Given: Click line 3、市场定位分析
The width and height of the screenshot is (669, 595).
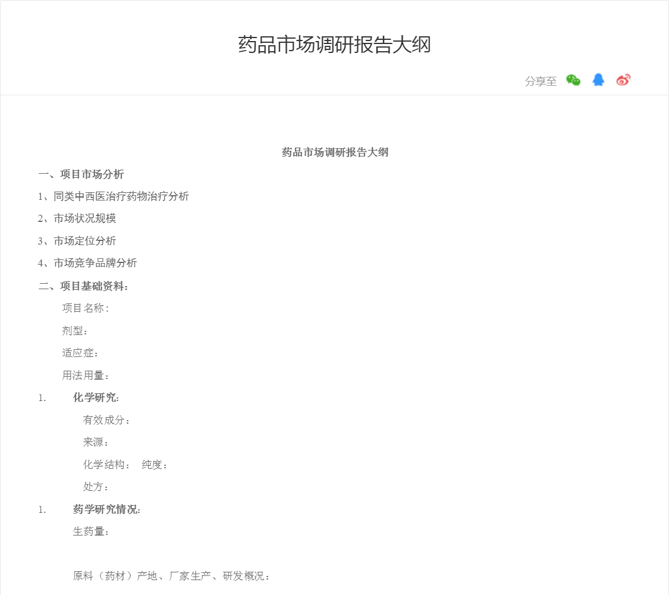Looking at the screenshot, I should tap(77, 241).
